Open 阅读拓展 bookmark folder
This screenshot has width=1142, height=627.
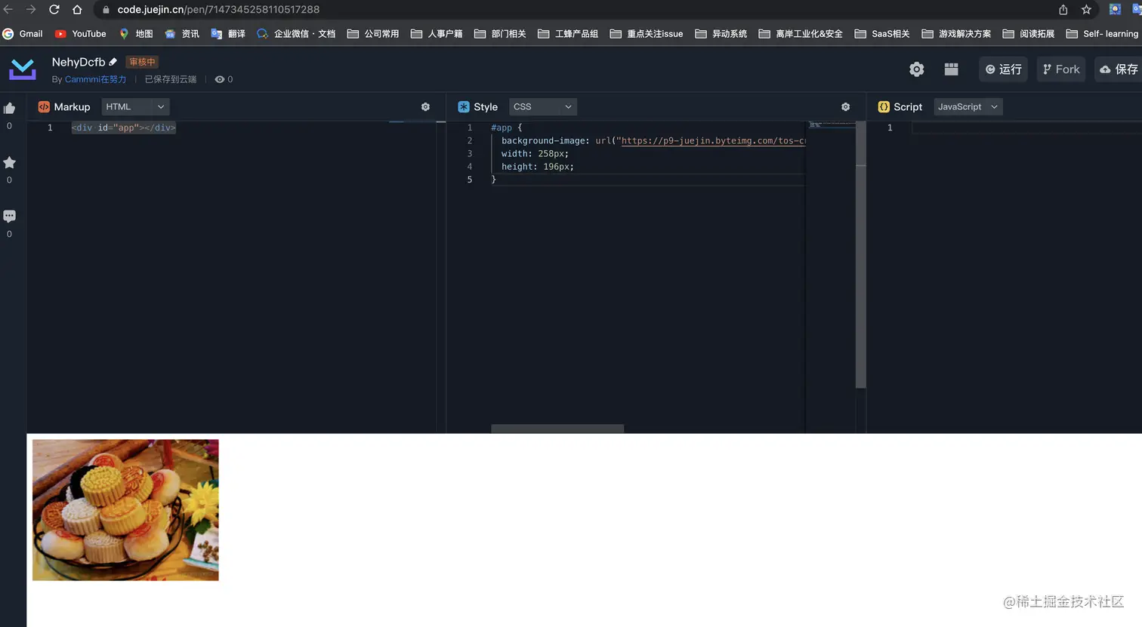pyautogui.click(x=1029, y=34)
